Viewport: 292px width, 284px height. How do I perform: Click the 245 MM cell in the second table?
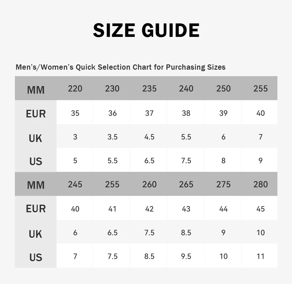75,184
